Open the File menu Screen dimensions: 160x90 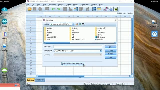[28, 5]
